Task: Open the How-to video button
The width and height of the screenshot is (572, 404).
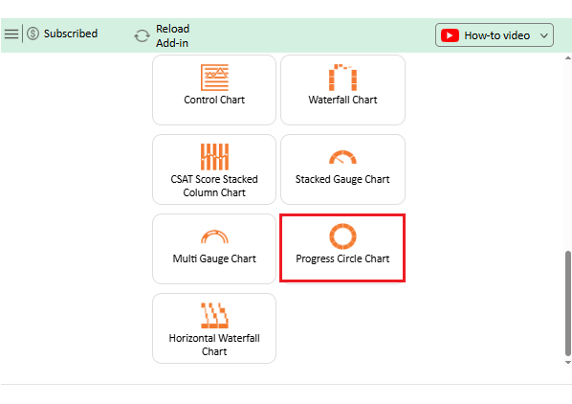Action: (495, 35)
